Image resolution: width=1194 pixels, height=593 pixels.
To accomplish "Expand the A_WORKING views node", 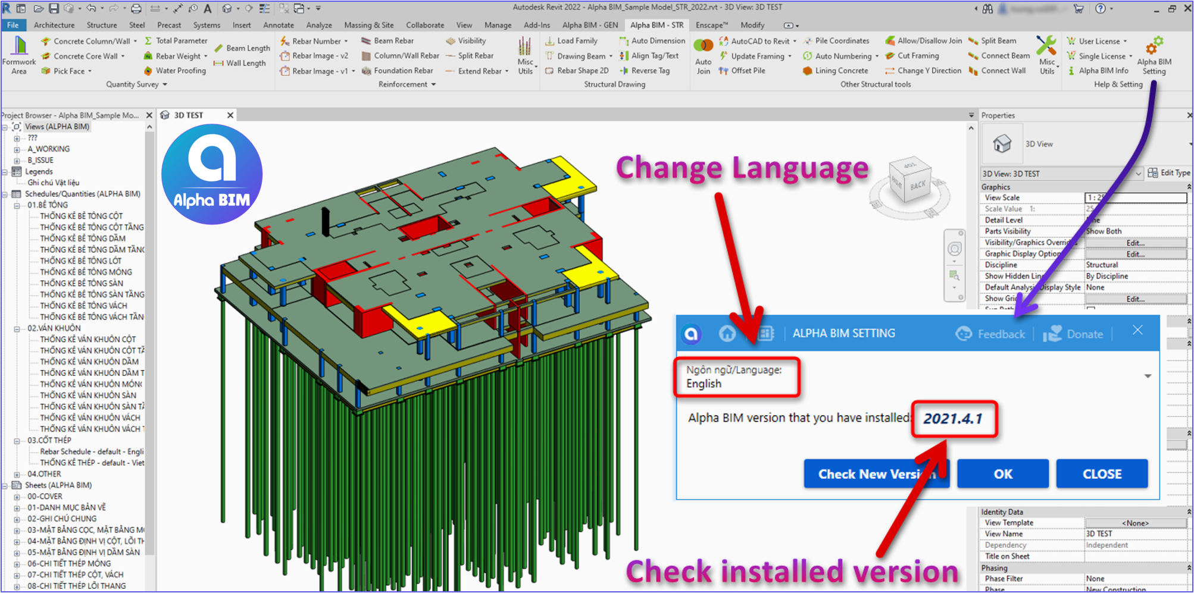I will point(17,149).
